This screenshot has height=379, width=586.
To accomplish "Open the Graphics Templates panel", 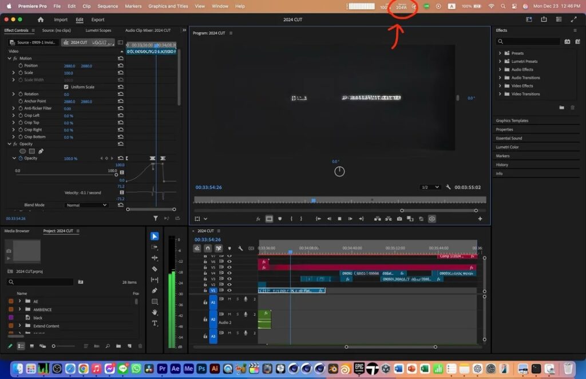I will (512, 120).
